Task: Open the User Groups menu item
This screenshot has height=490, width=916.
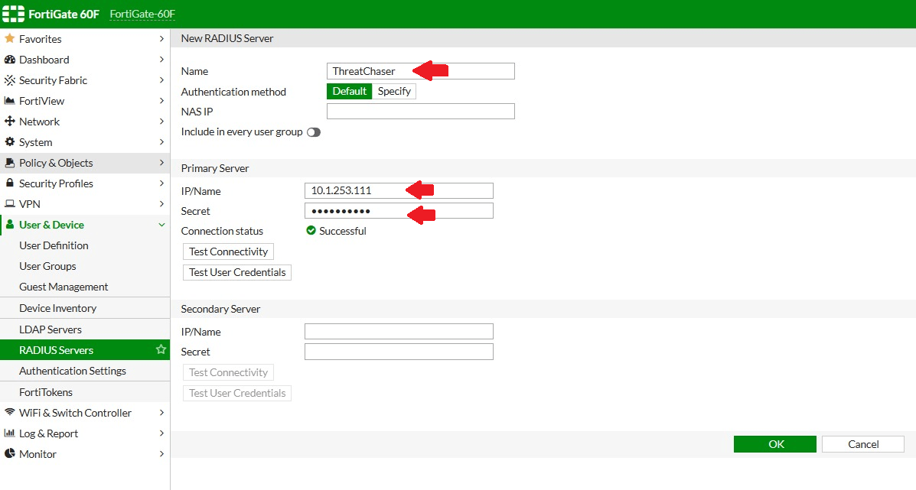Action: click(47, 266)
